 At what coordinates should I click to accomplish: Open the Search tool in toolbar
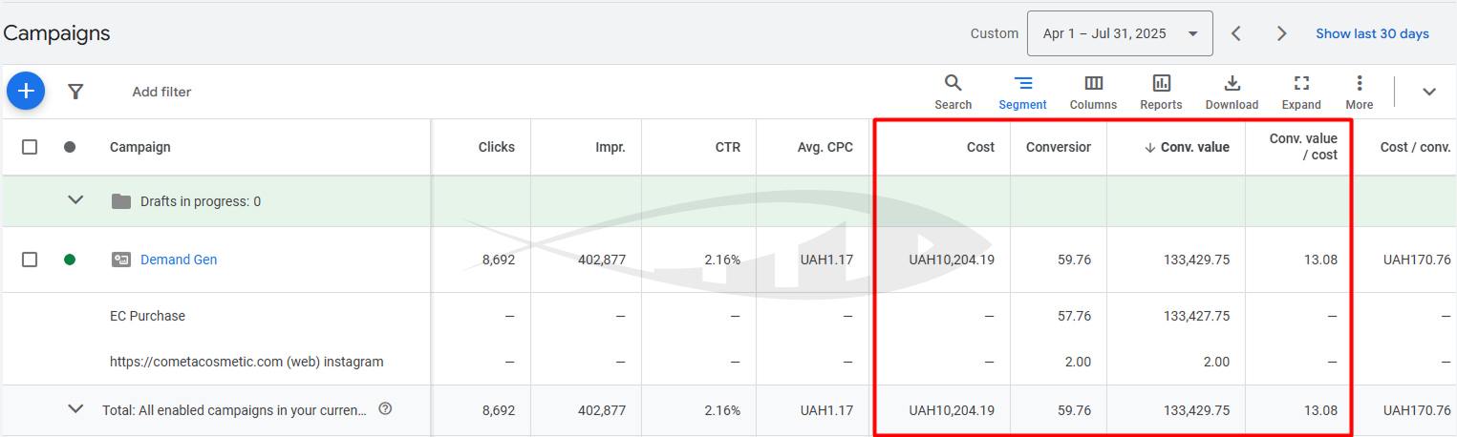(x=953, y=92)
